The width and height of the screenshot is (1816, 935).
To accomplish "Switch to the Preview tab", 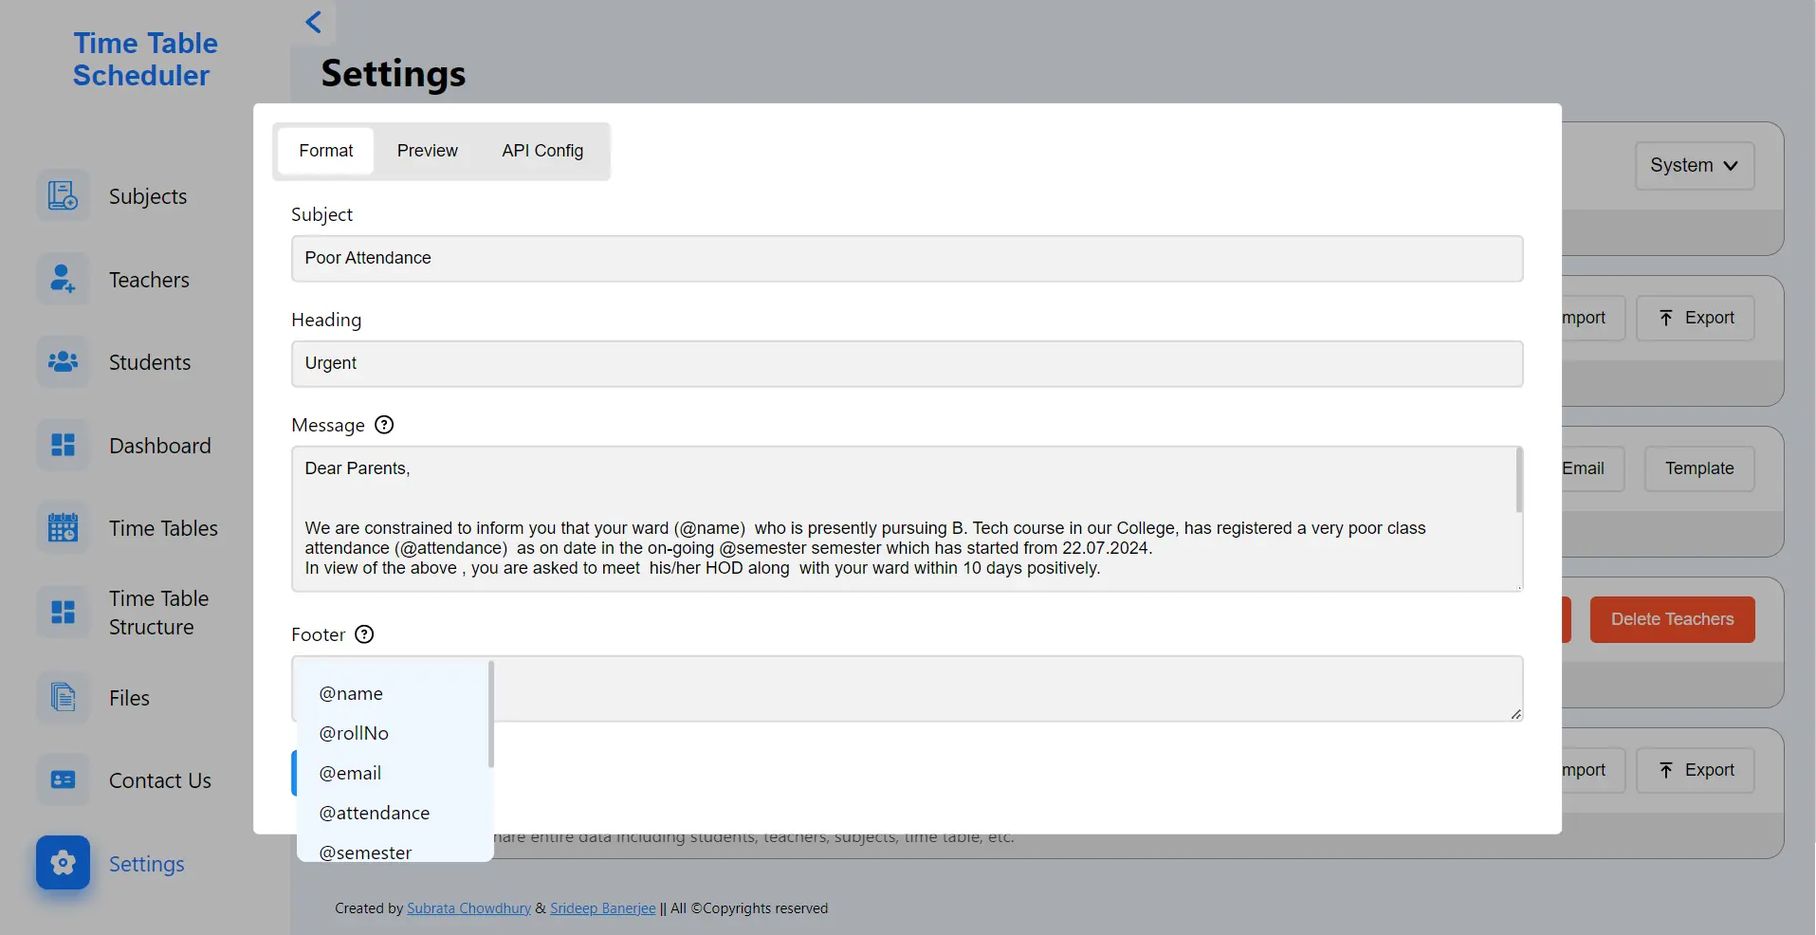I will (x=428, y=151).
